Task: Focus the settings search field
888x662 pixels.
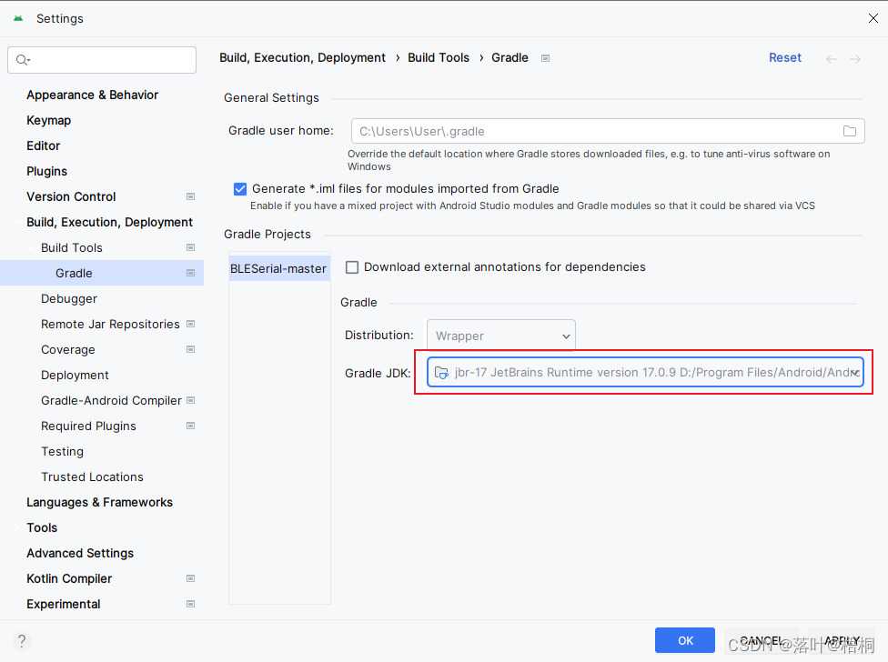Action: coord(102,60)
